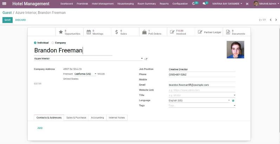This screenshot has height=144, width=280.
Task: Open Azure Interior external link icon
Action: (x=146, y=59)
